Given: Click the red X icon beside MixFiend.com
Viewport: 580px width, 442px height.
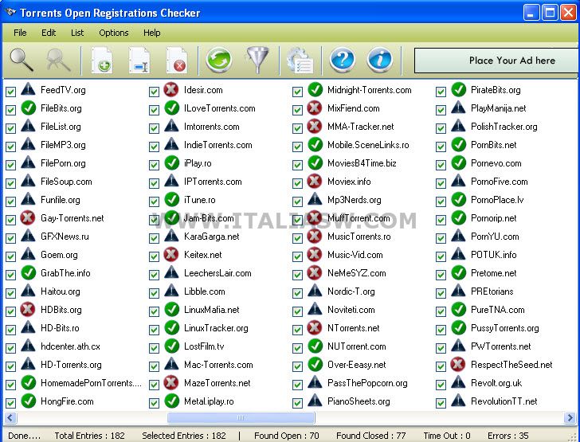Looking at the screenshot, I should (x=315, y=108).
